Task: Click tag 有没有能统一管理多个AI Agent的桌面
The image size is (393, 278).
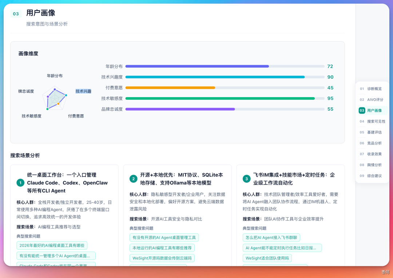Action: click(x=56, y=256)
